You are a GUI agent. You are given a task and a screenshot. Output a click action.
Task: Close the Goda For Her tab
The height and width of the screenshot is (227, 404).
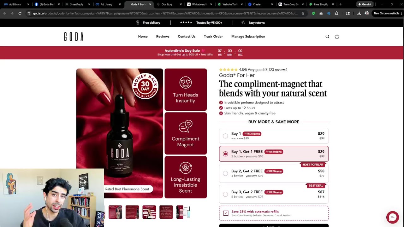click(x=150, y=4)
